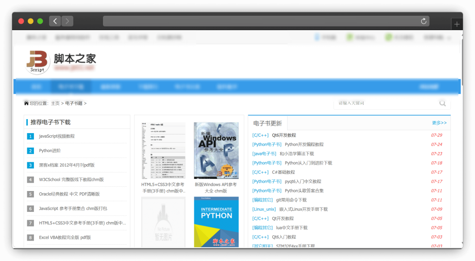
Task: Open git常用命令下载 update entry
Action: [291, 200]
